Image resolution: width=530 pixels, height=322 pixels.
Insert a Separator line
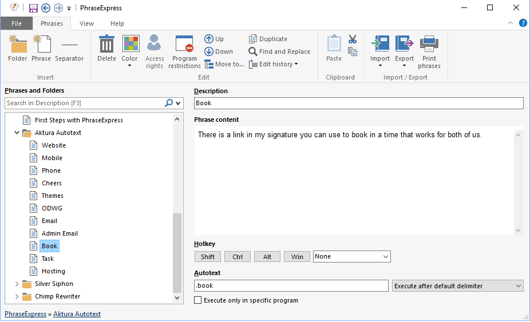tap(69, 48)
